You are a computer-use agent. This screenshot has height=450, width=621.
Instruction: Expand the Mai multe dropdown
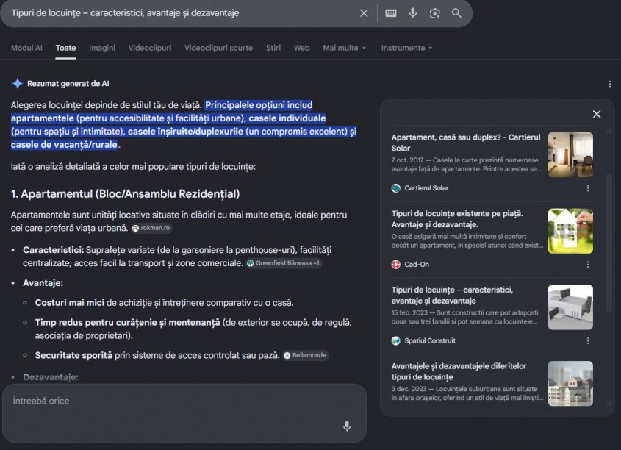[345, 48]
